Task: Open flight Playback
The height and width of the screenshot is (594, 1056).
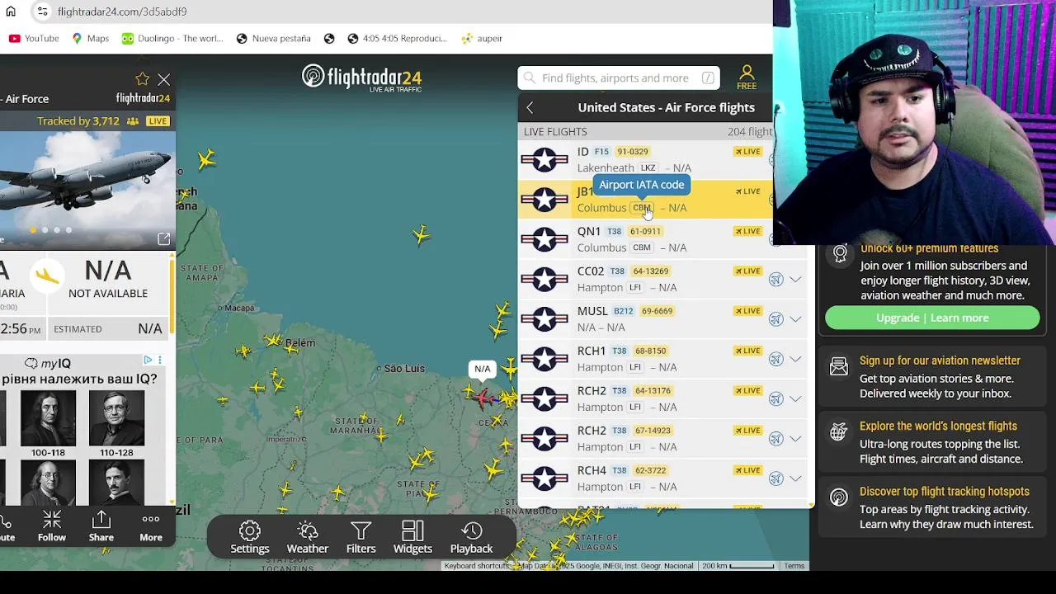Action: click(x=471, y=537)
